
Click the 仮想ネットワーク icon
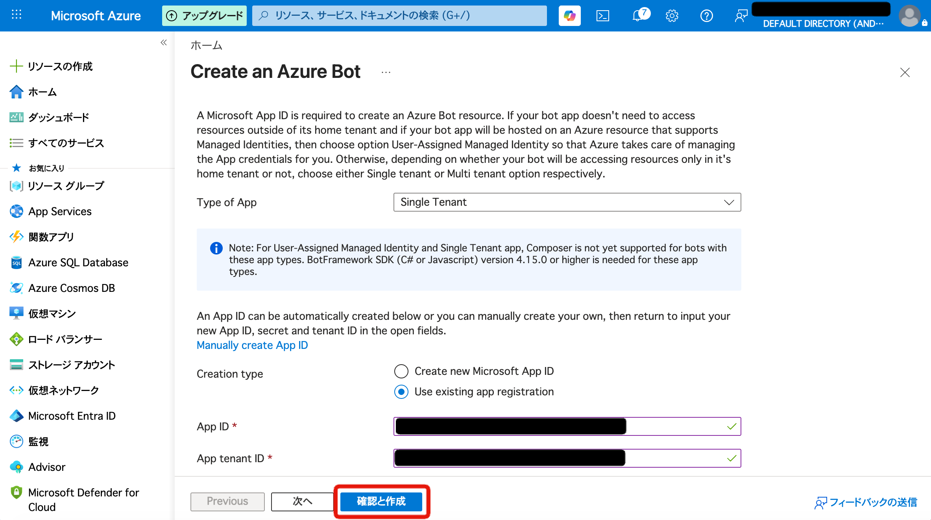point(16,390)
